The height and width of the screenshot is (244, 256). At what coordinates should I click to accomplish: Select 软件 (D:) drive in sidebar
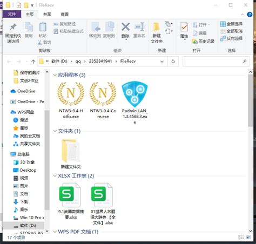click(x=25, y=226)
